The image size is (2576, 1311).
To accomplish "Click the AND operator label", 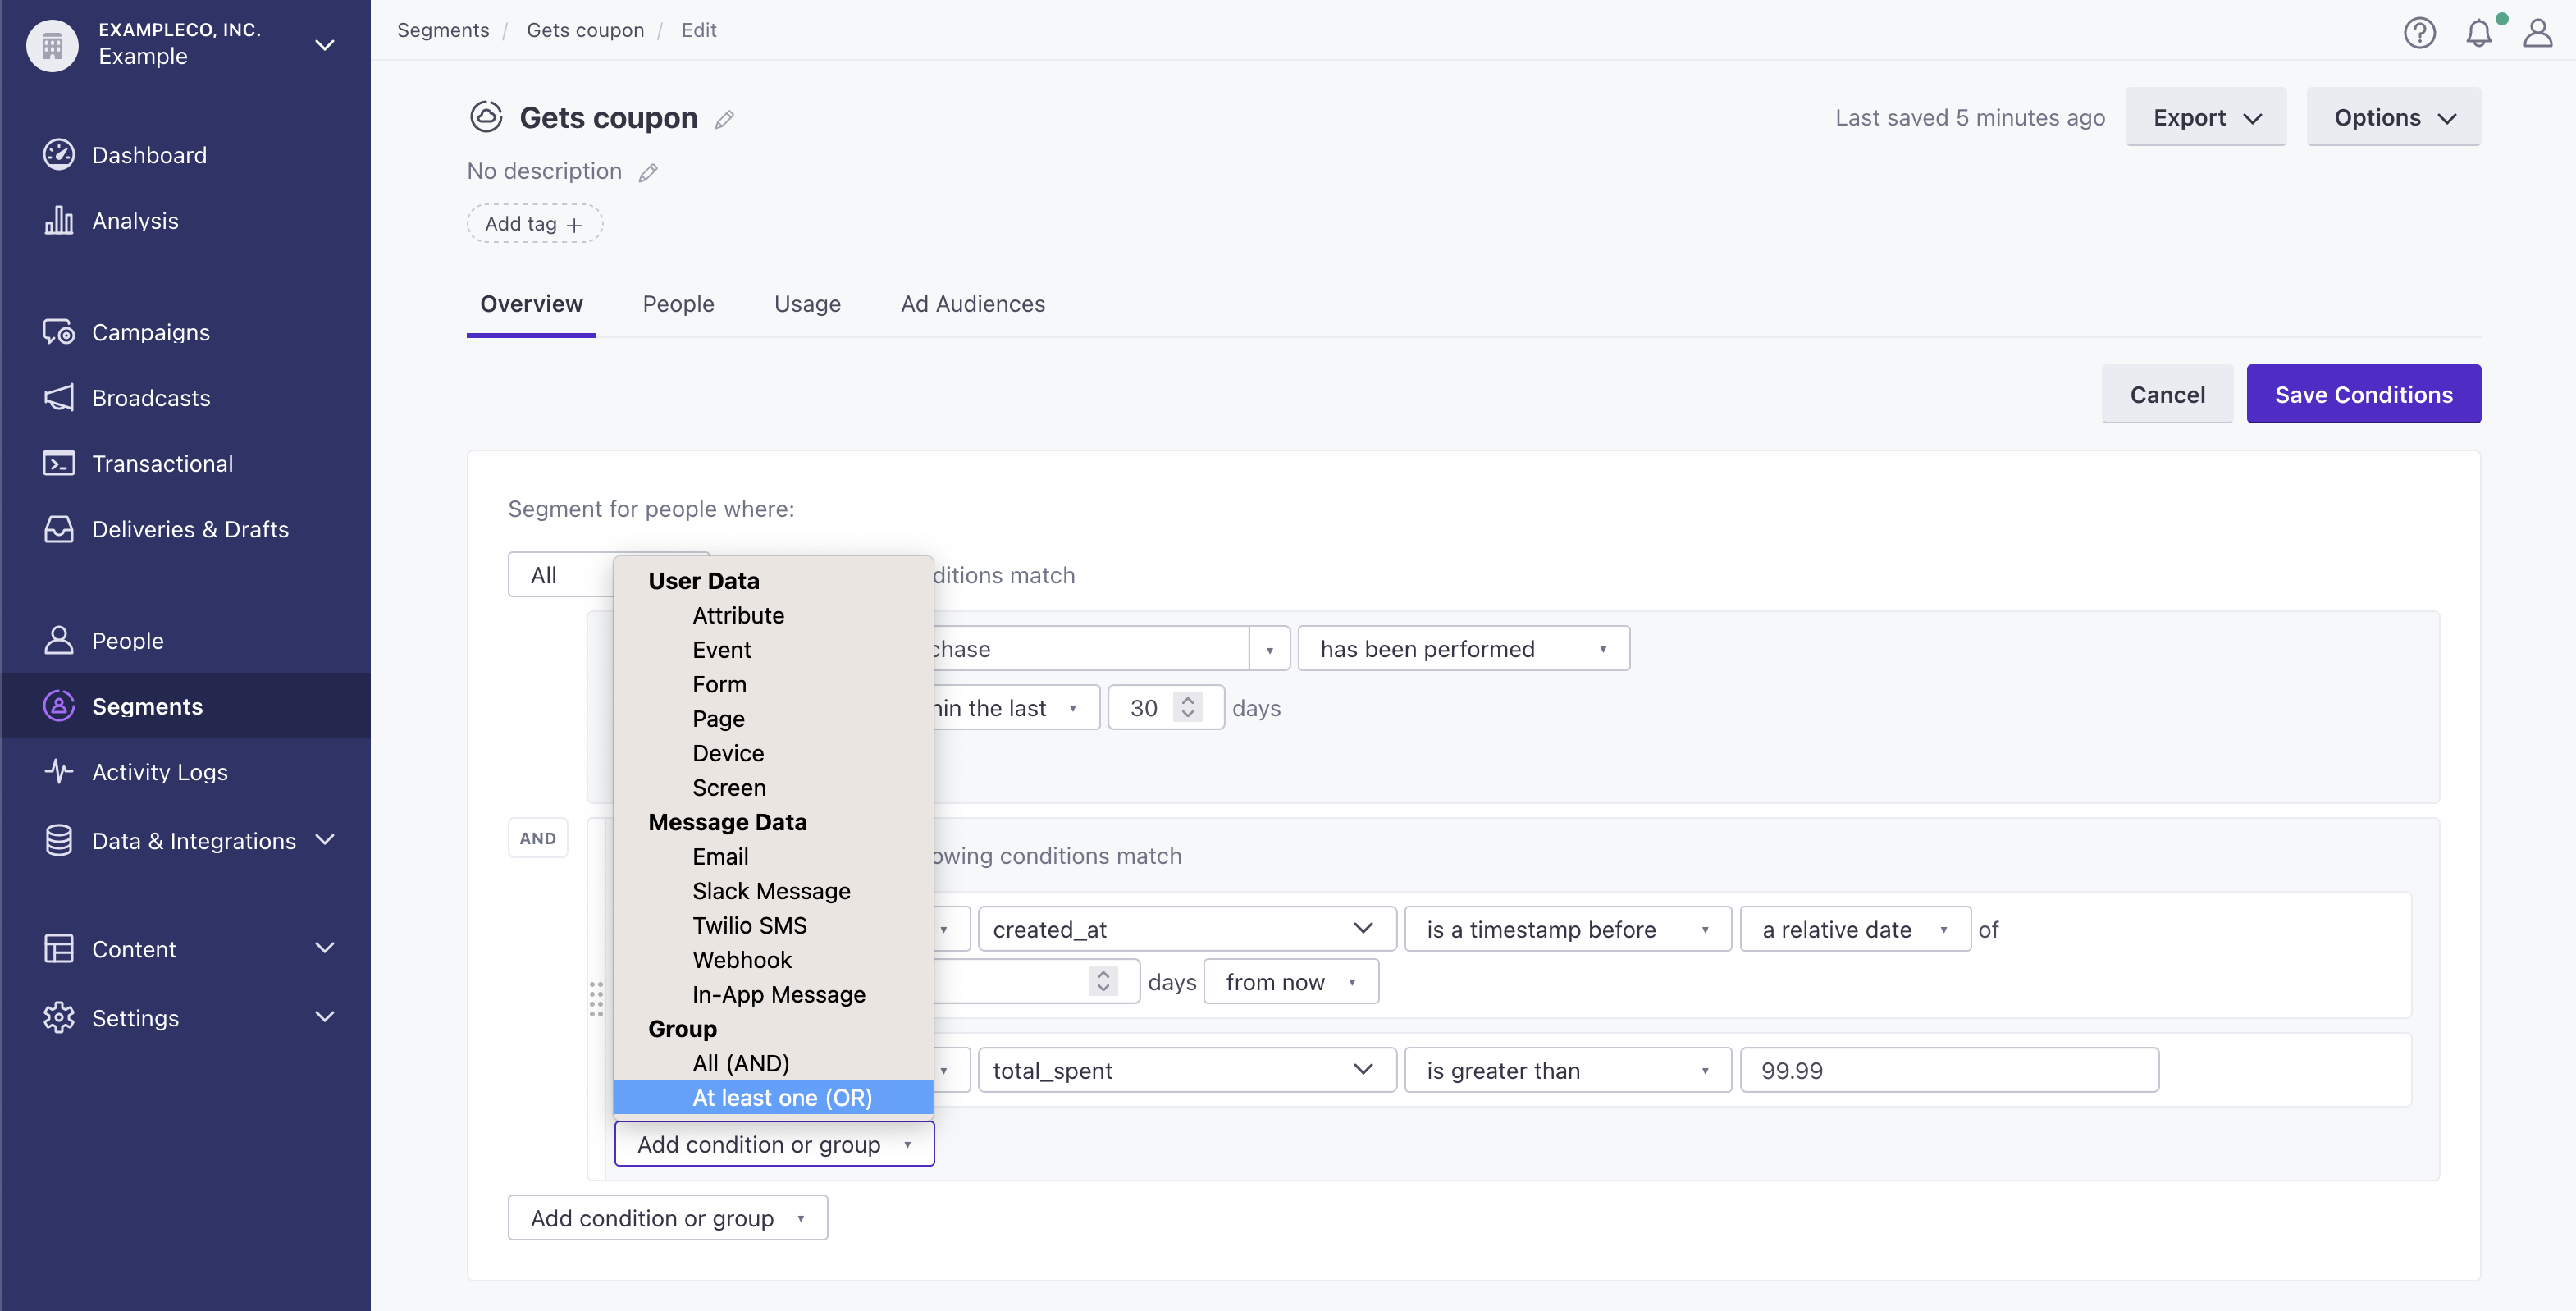I will [x=537, y=838].
